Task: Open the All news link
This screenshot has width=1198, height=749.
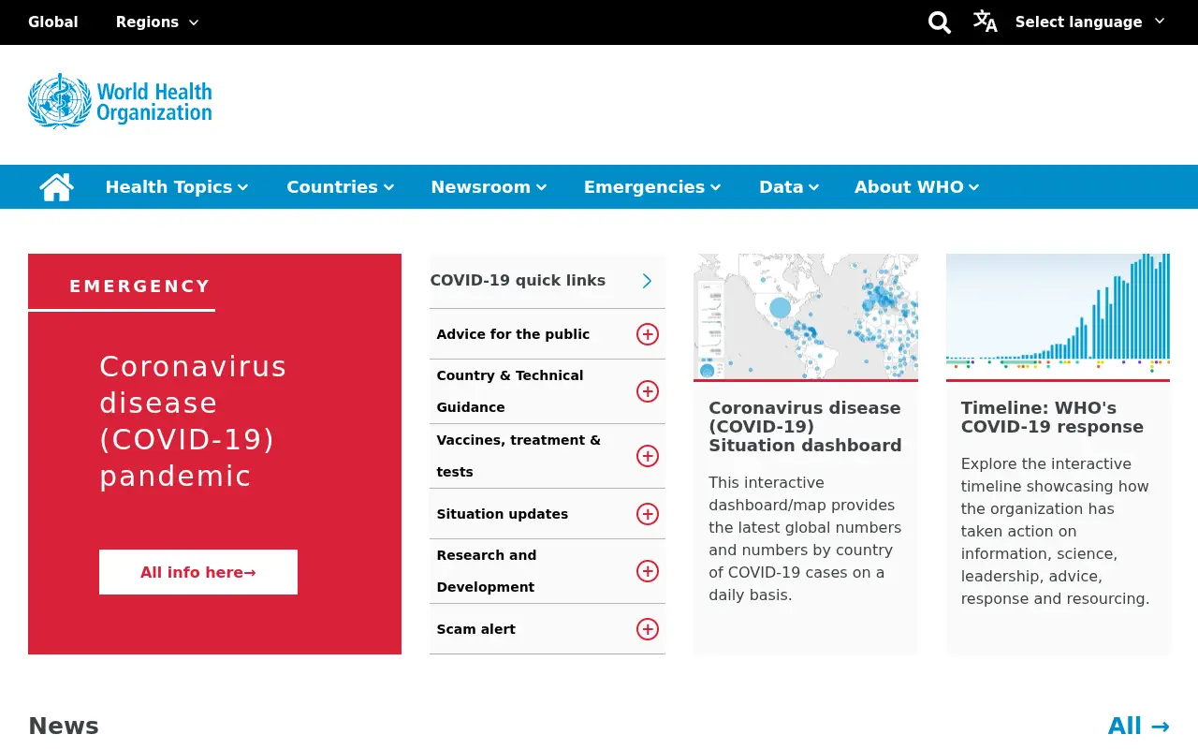Action: click(x=1139, y=727)
